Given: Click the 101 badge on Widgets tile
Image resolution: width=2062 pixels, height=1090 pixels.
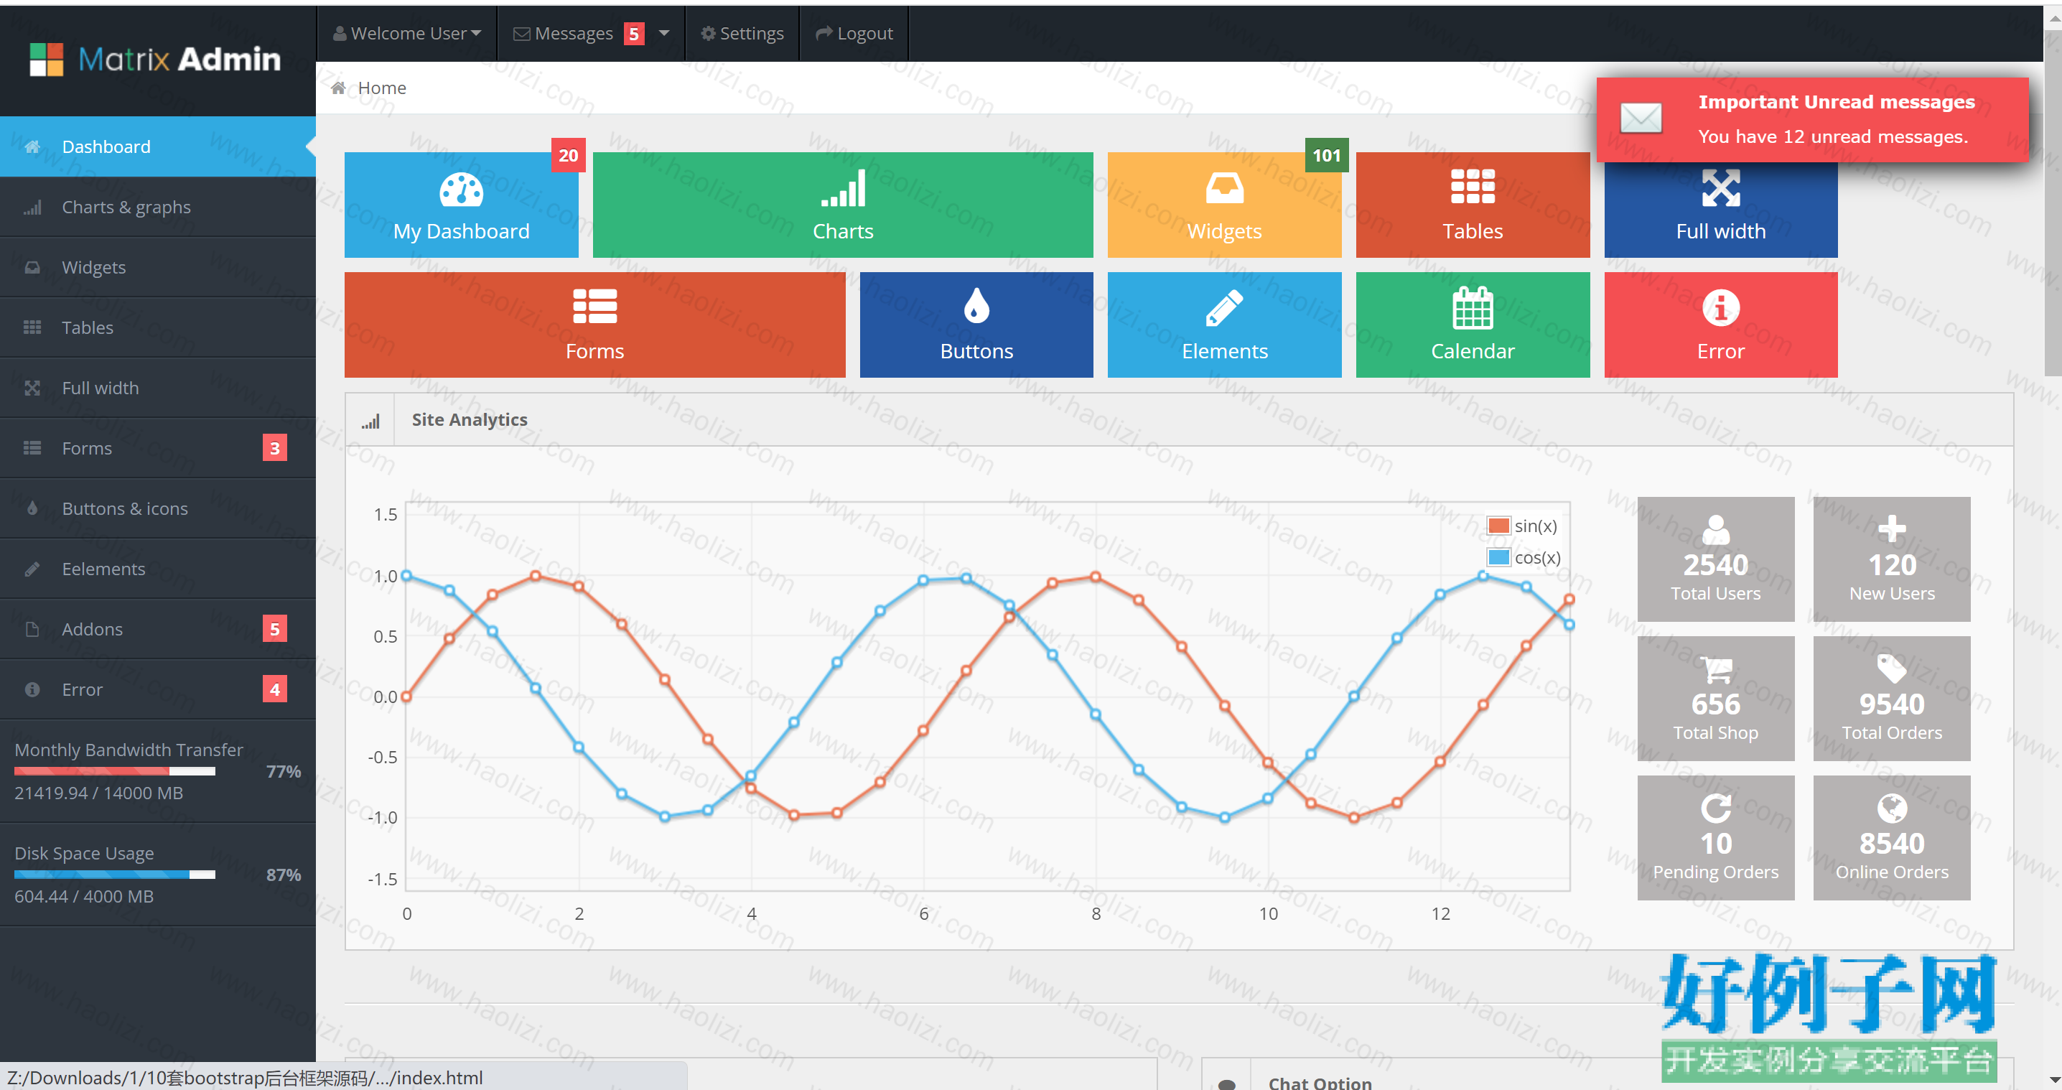Looking at the screenshot, I should click(1326, 155).
